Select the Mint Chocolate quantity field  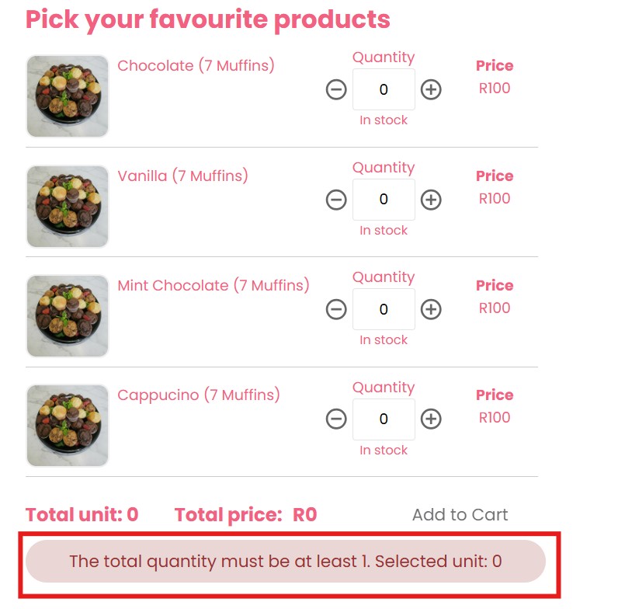(384, 309)
